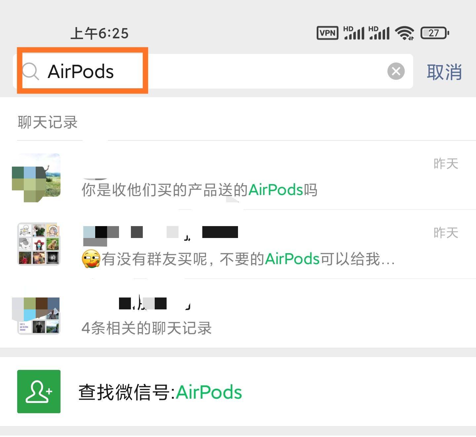Tap the 上午6:25 clock in status bar

99,33
